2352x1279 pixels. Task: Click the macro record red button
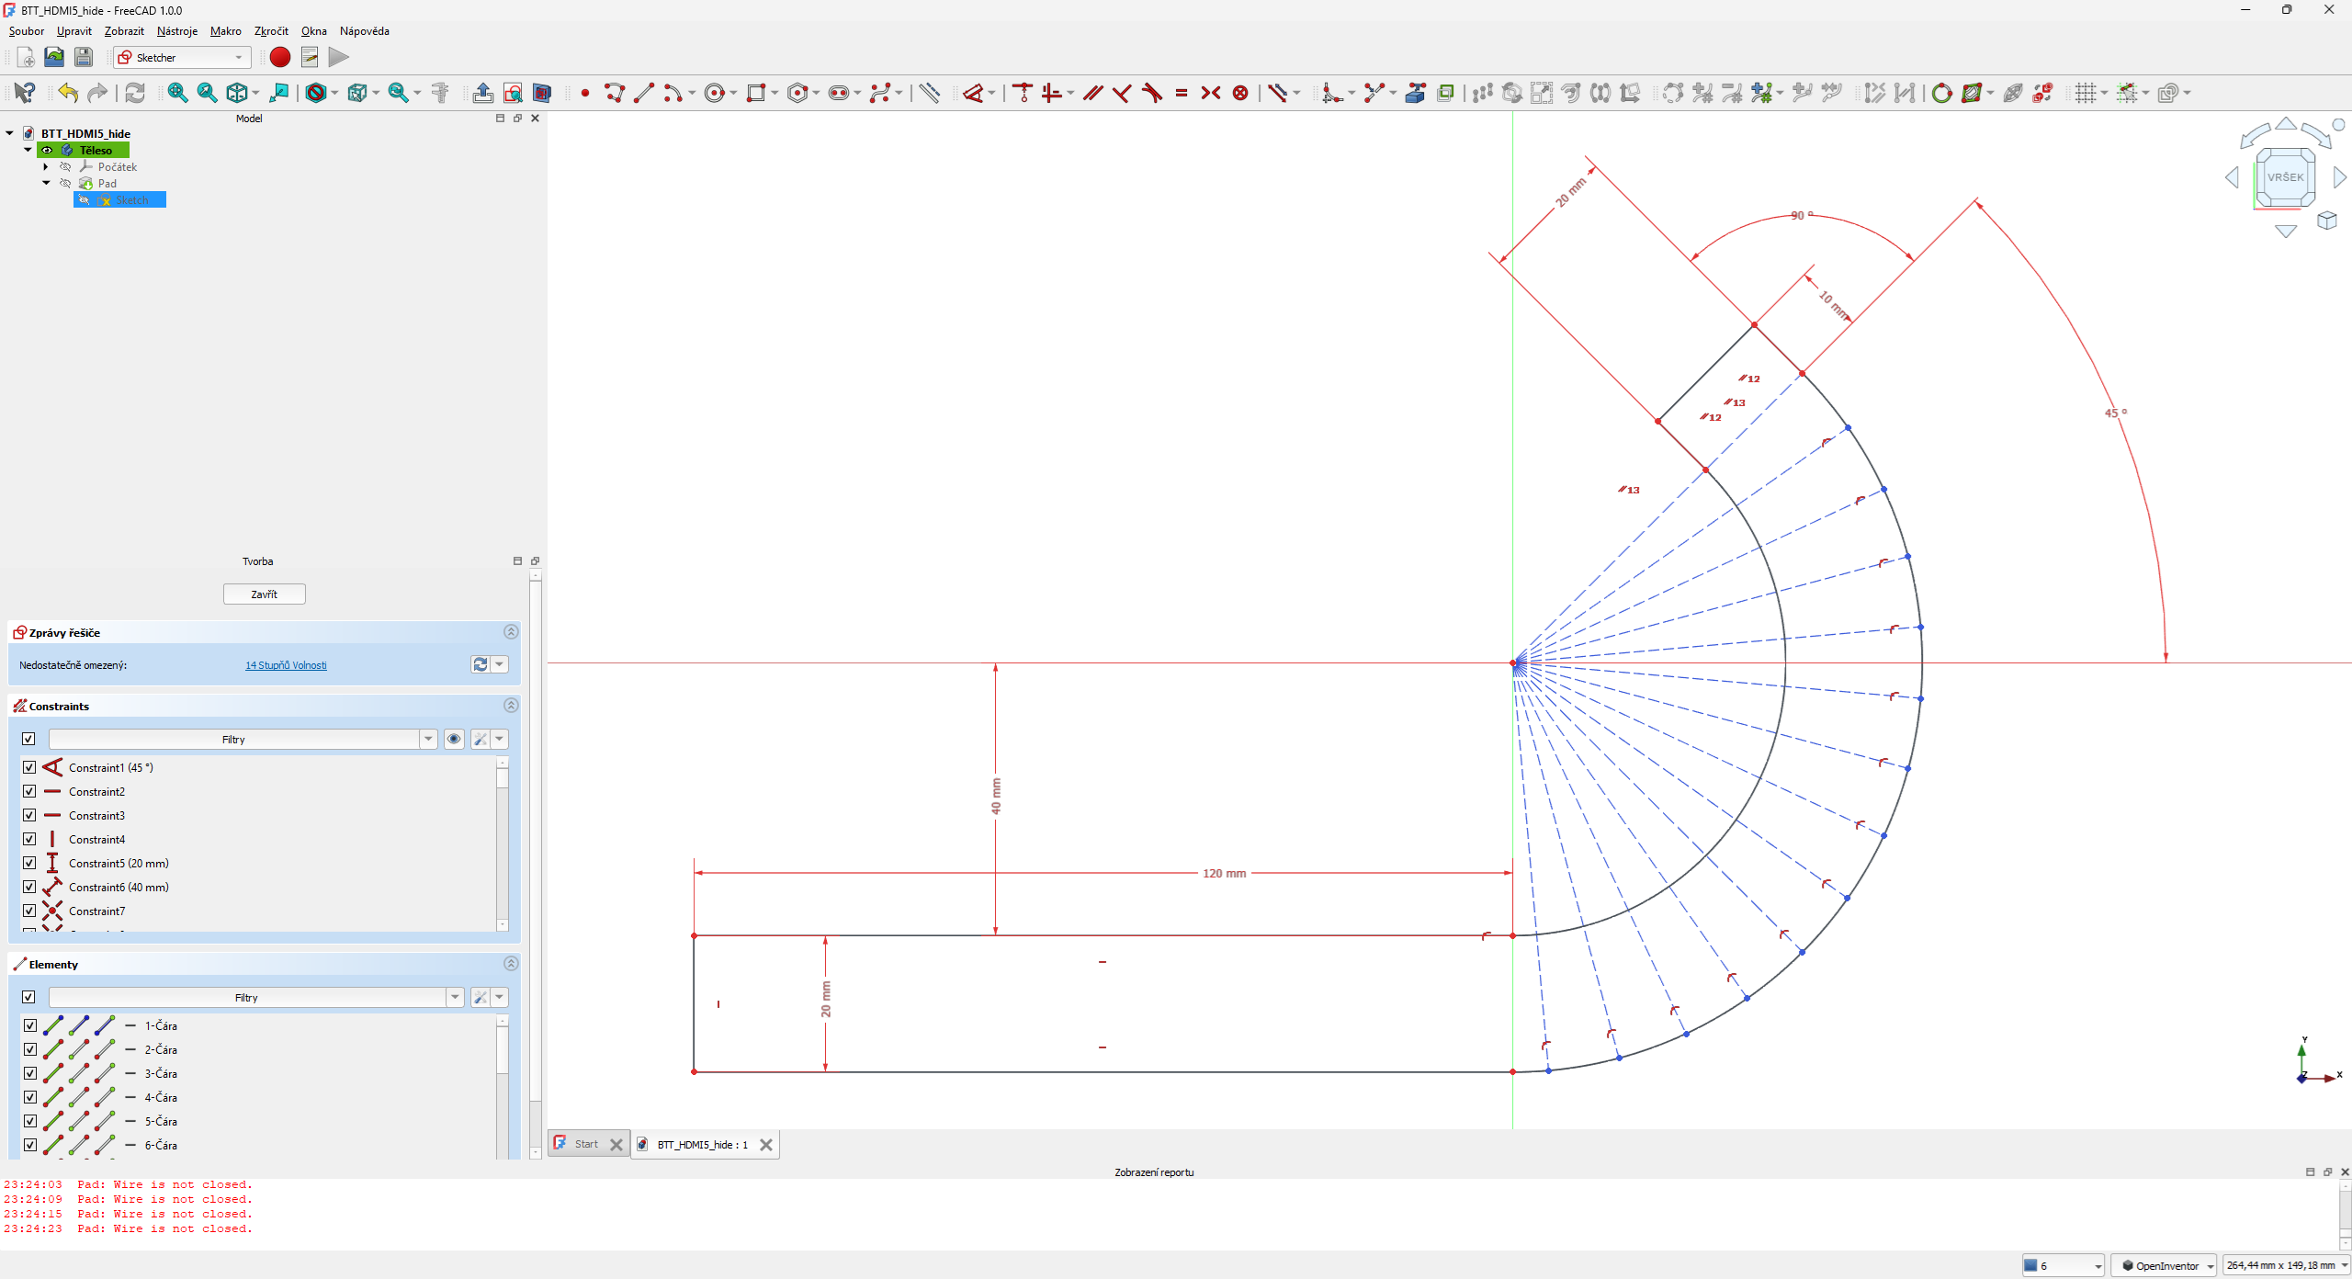[280, 57]
